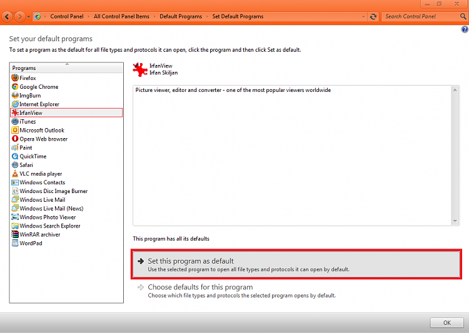Image resolution: width=469 pixels, height=333 pixels.
Task: Select ImgBurn row text
Action: [x=30, y=96]
